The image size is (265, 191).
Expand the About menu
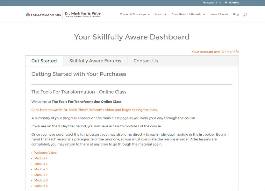161,14
